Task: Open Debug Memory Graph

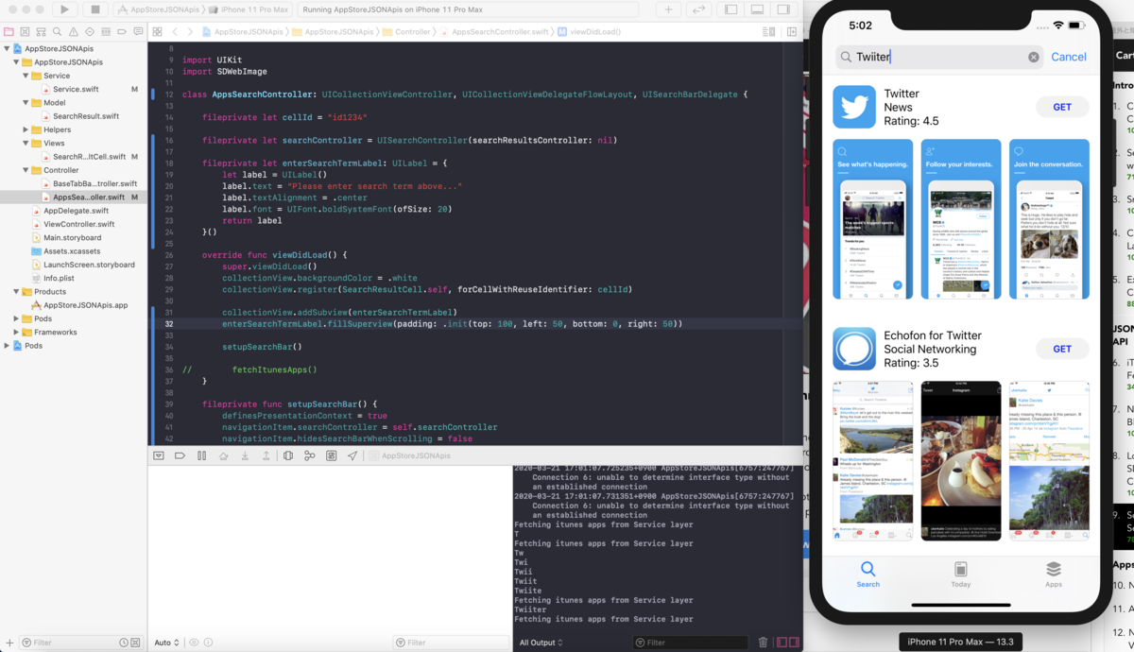Action: pos(309,455)
